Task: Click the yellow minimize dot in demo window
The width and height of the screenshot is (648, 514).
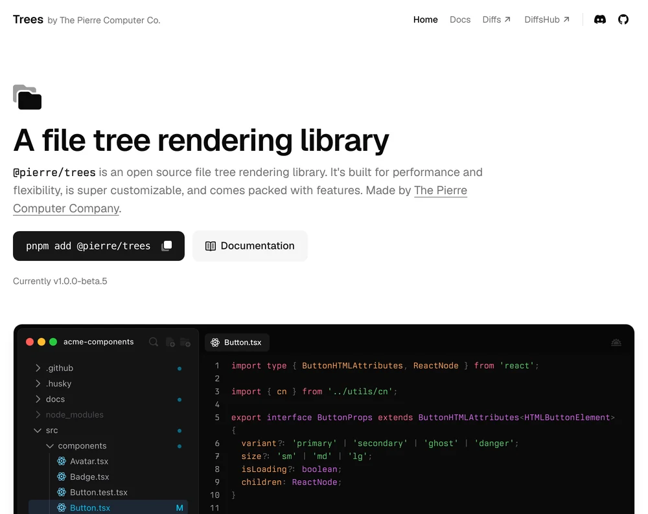Action: pos(41,342)
